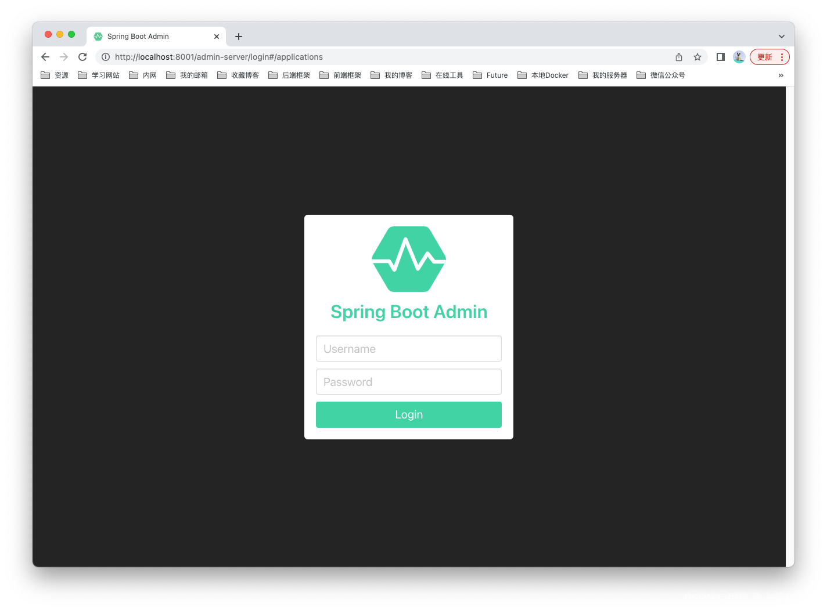
Task: Open the 资源 bookmark folder
Action: (55, 75)
